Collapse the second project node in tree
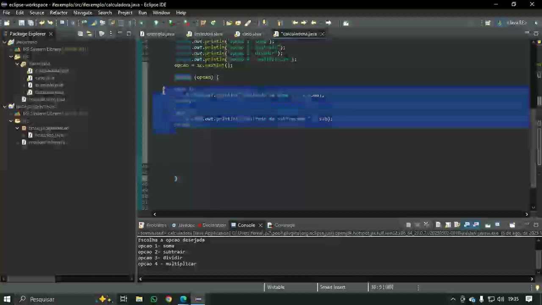 [x=5, y=106]
